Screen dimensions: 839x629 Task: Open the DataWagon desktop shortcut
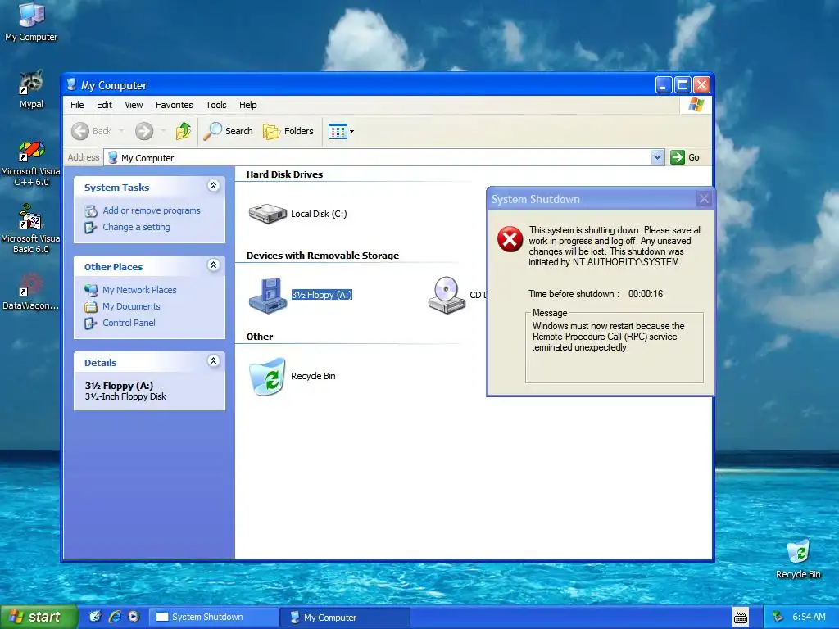tap(31, 292)
